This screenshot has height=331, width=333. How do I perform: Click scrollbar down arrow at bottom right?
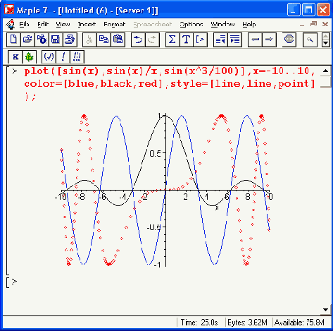click(325, 310)
